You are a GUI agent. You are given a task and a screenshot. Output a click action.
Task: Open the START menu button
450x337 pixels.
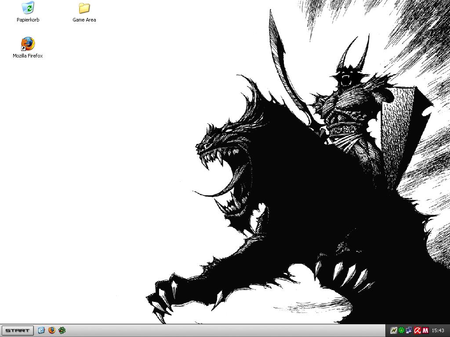(x=18, y=330)
